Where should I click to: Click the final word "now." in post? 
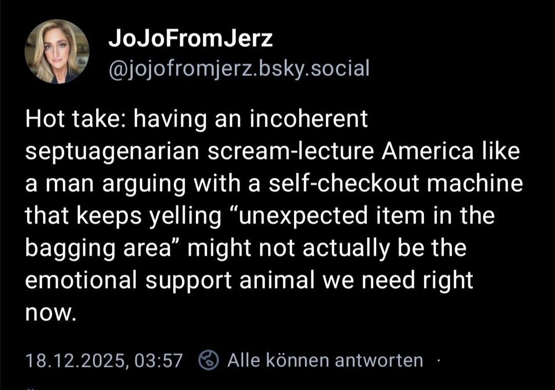(49, 312)
